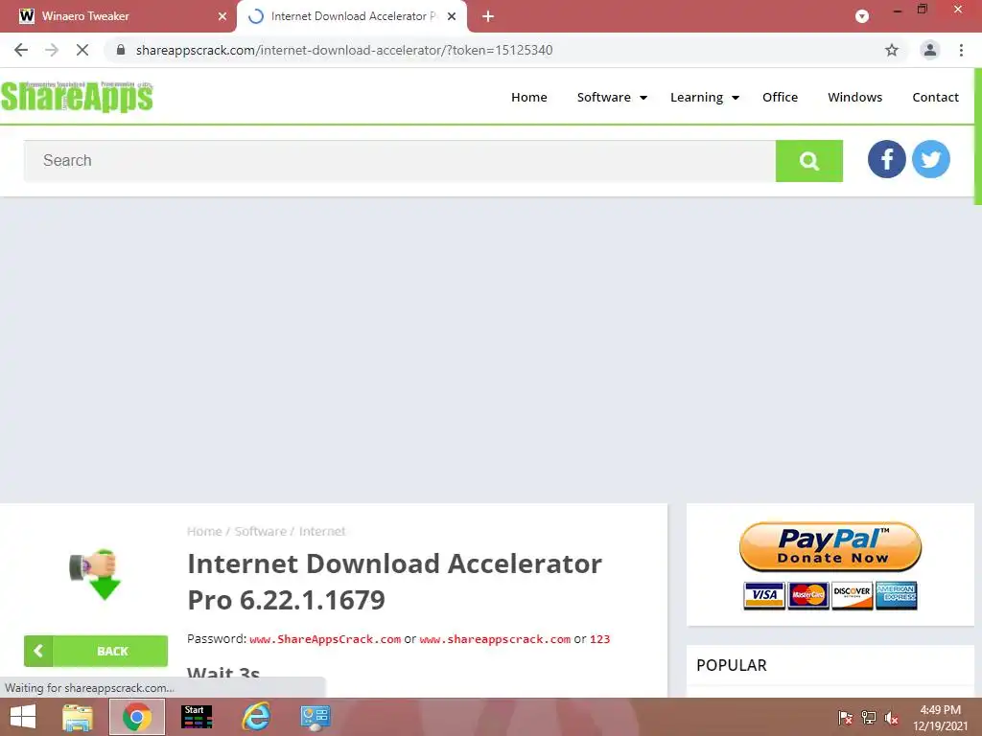
Task: Open a new tab with the plus button
Action: pos(488,16)
